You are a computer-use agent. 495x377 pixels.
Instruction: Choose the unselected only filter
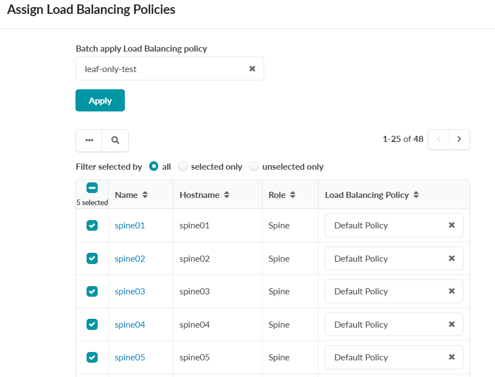[254, 166]
